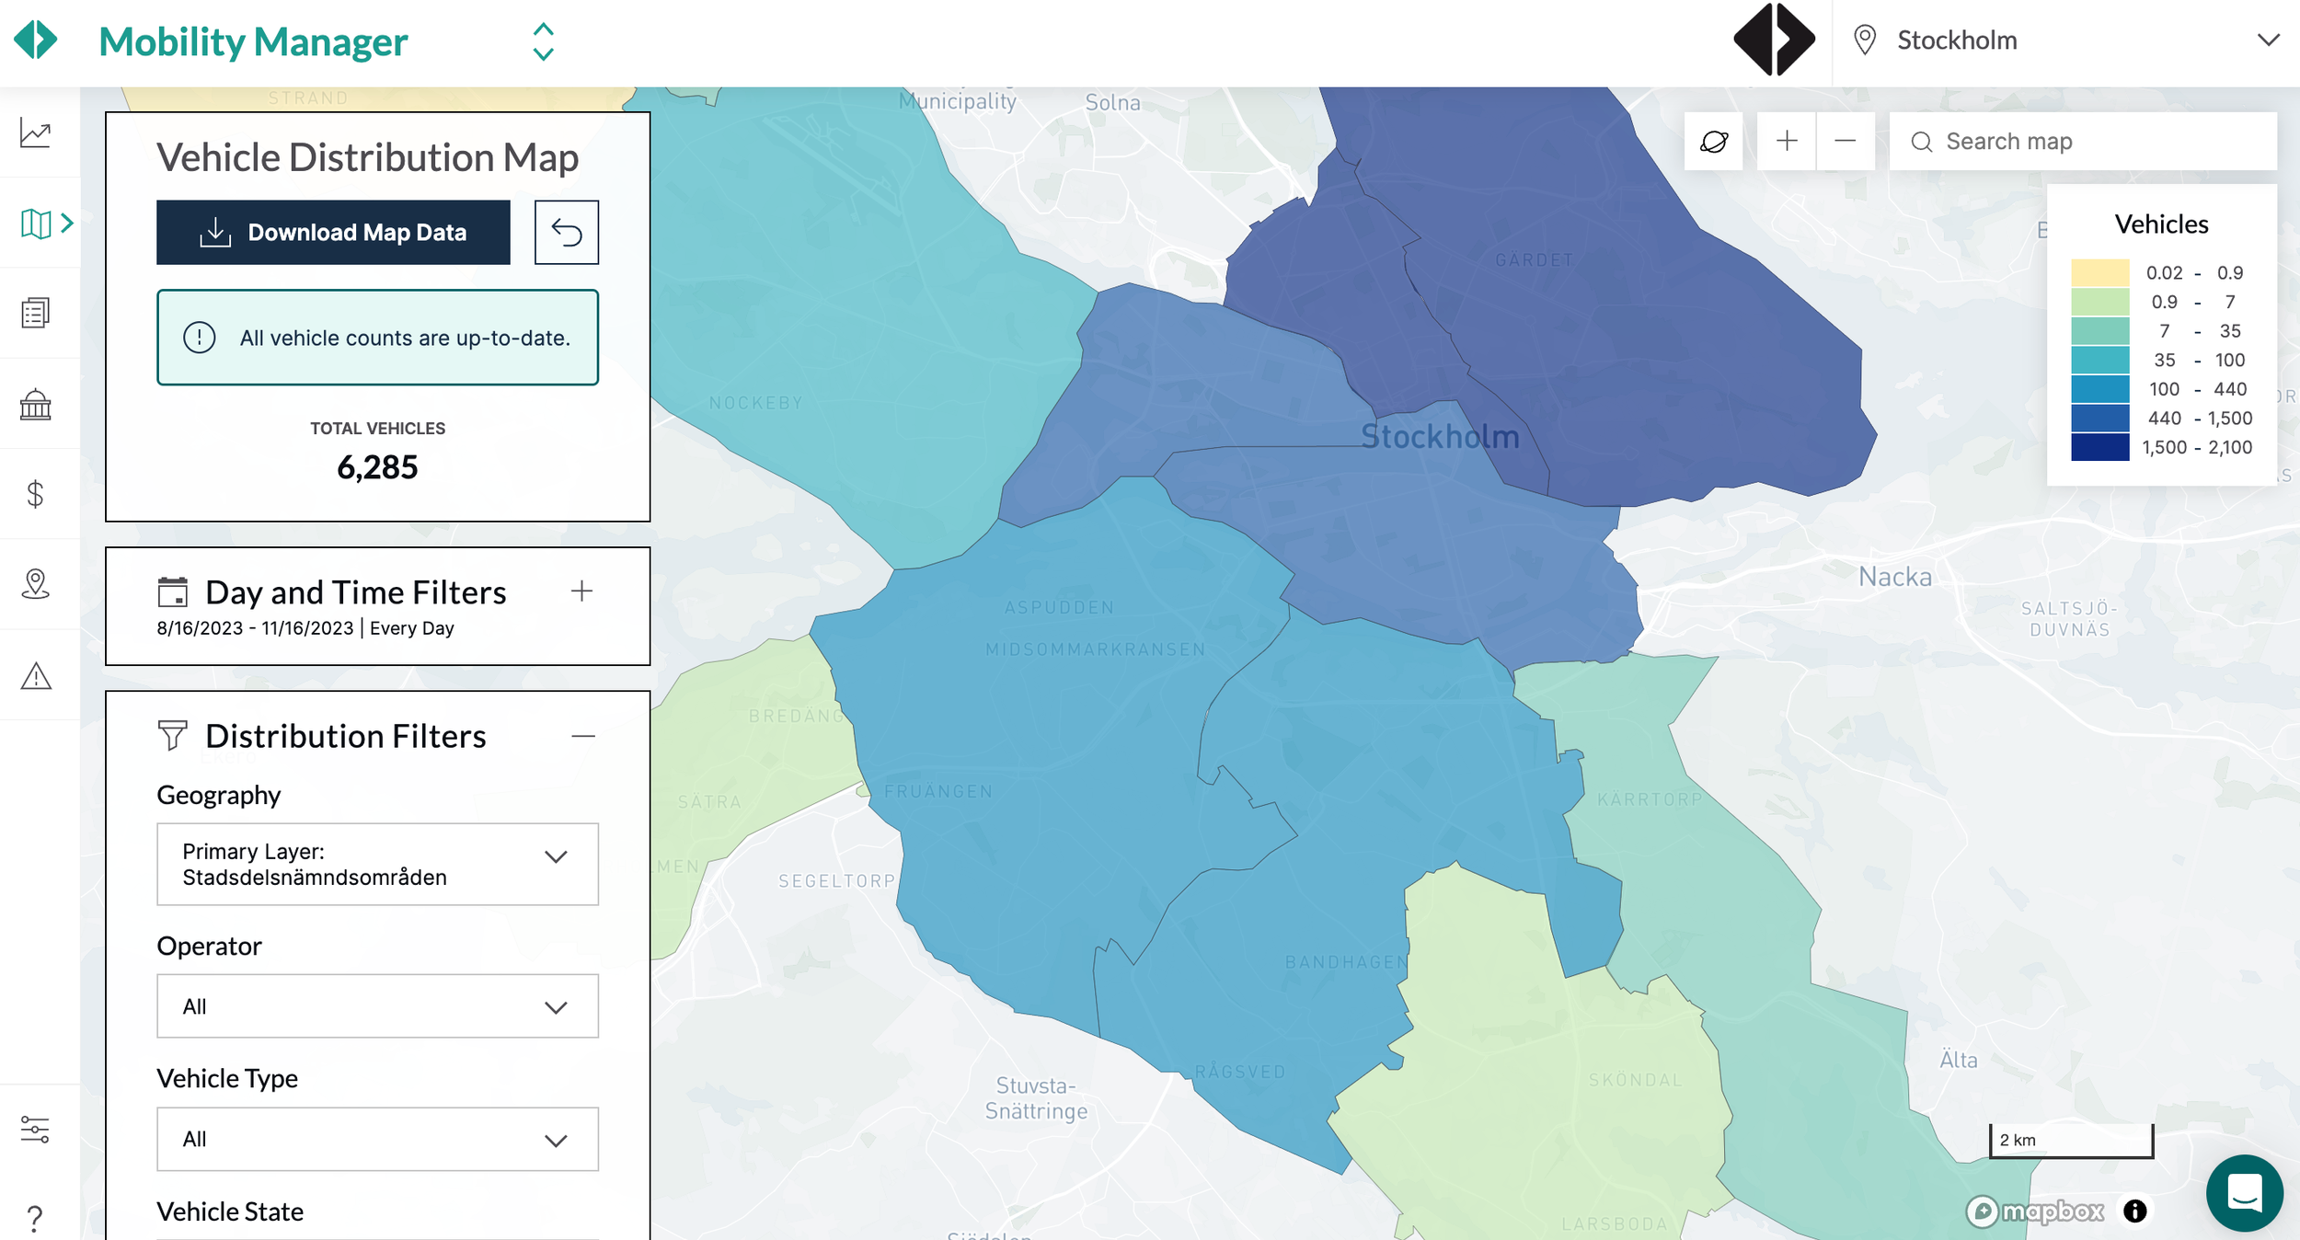
Task: Click the 1,500 - 2,100 legend color swatch
Action: 2099,447
